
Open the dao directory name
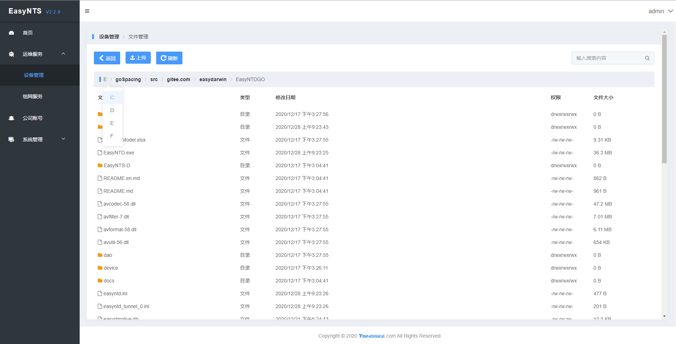point(108,255)
